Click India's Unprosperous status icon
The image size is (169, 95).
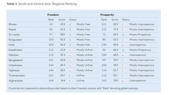[123, 45]
